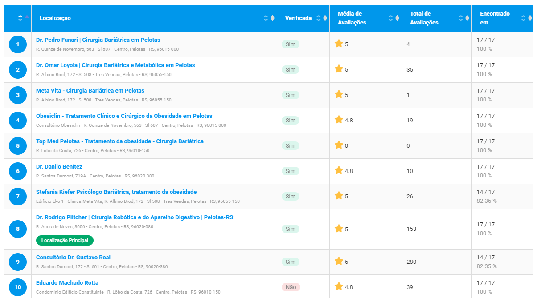The height and width of the screenshot is (298, 533).
Task: Click Sim badge in Dr. Omar Loyola row
Action: point(290,69)
